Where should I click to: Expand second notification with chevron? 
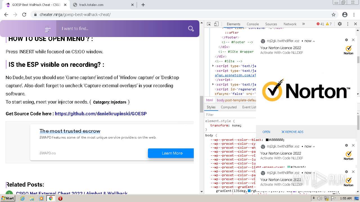314,146
